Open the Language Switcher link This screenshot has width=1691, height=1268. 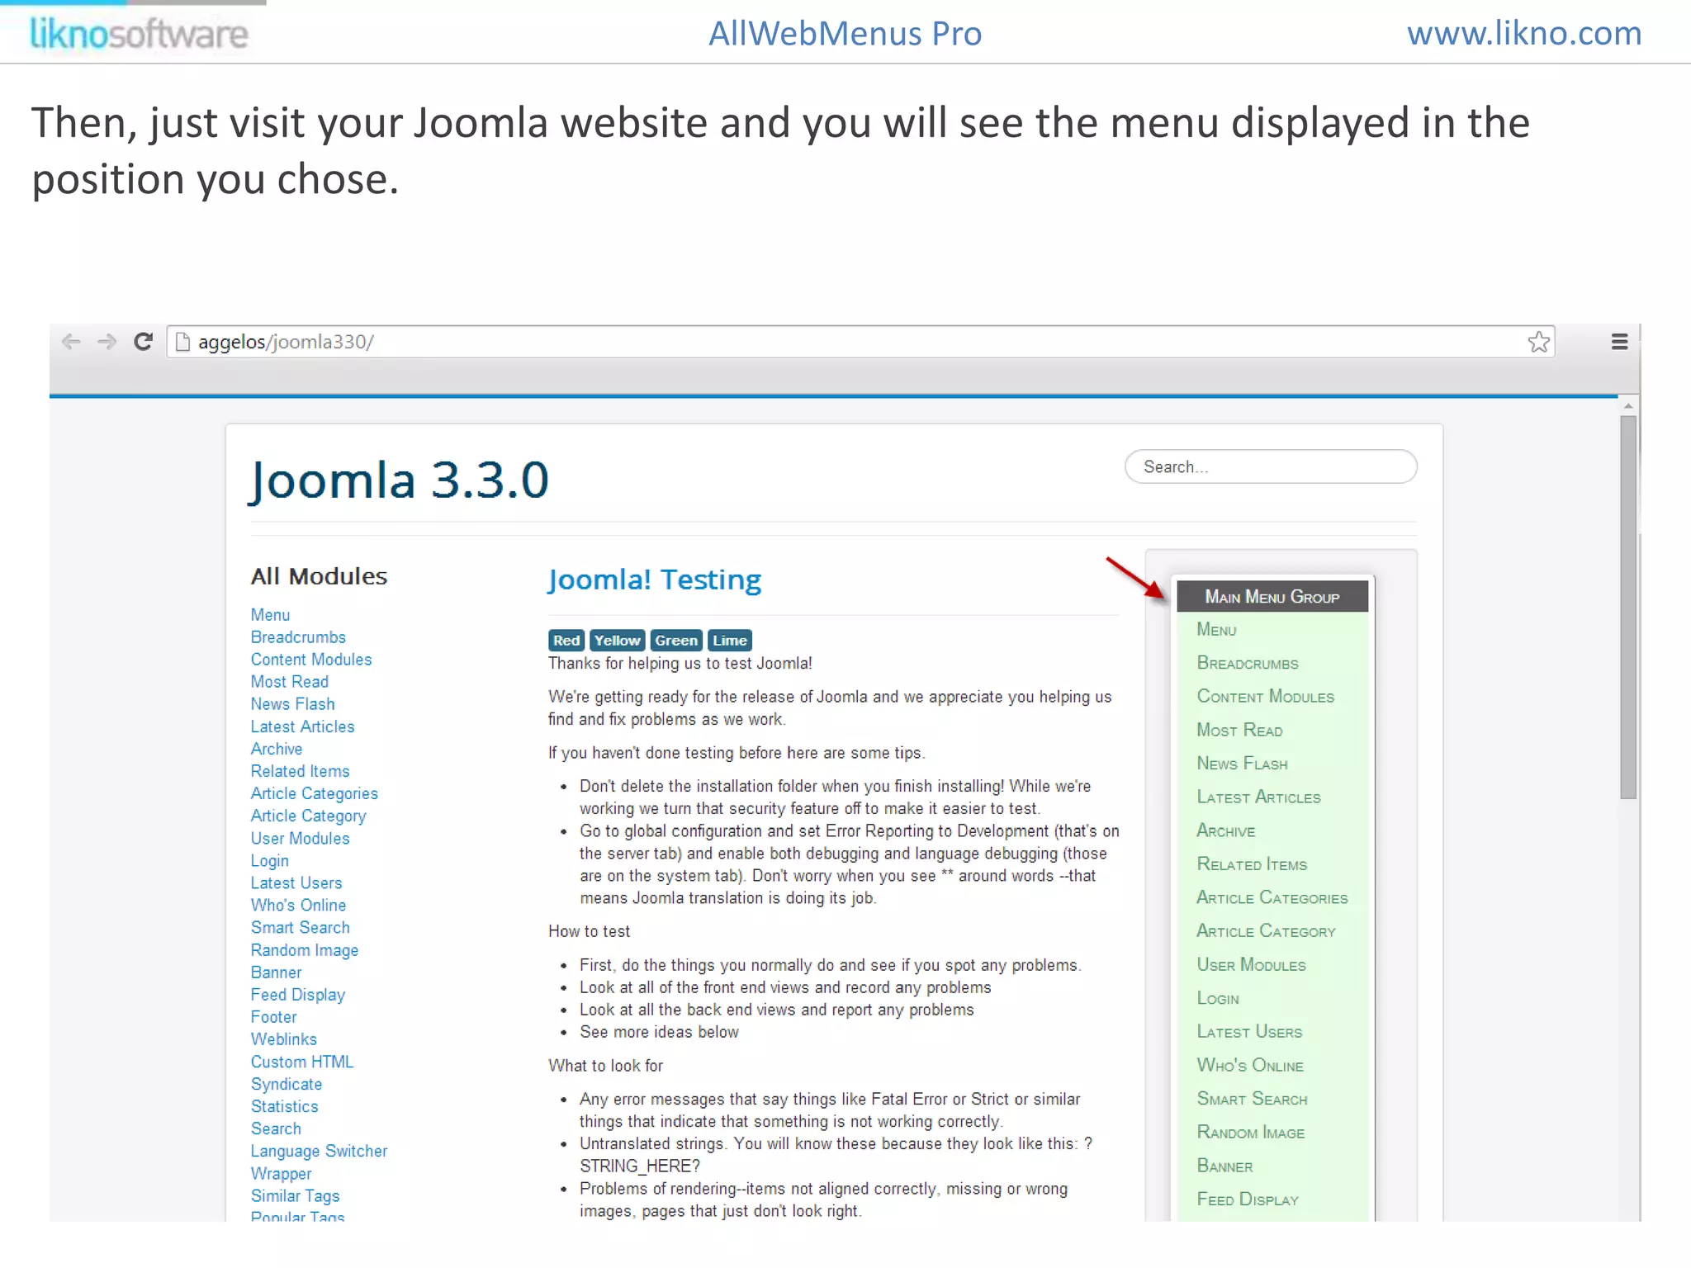pyautogui.click(x=320, y=1152)
